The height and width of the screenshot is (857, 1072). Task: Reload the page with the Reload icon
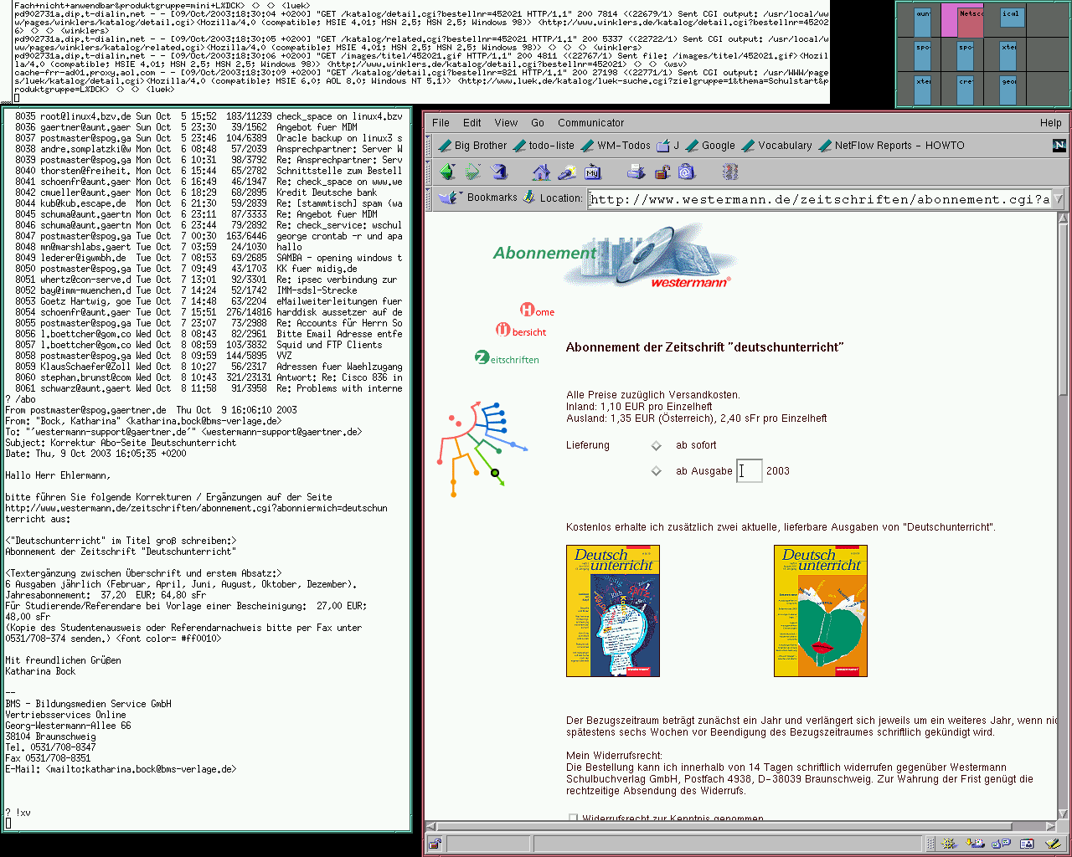pyautogui.click(x=499, y=172)
